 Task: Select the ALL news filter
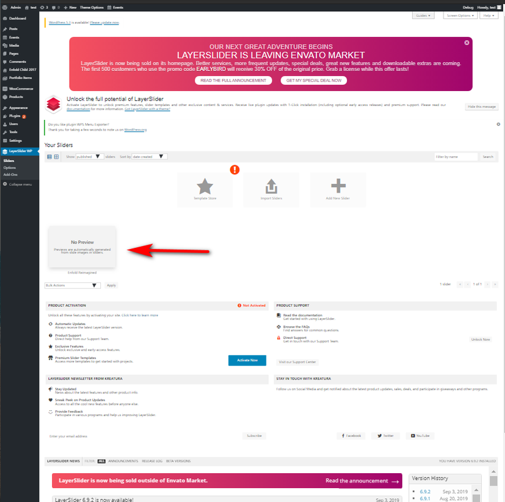point(102,461)
